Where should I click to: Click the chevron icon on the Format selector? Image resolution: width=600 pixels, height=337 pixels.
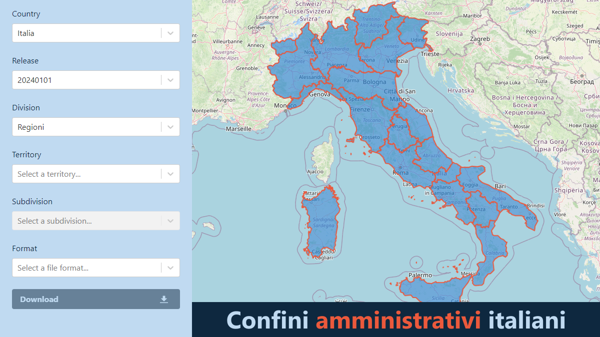[x=170, y=268]
